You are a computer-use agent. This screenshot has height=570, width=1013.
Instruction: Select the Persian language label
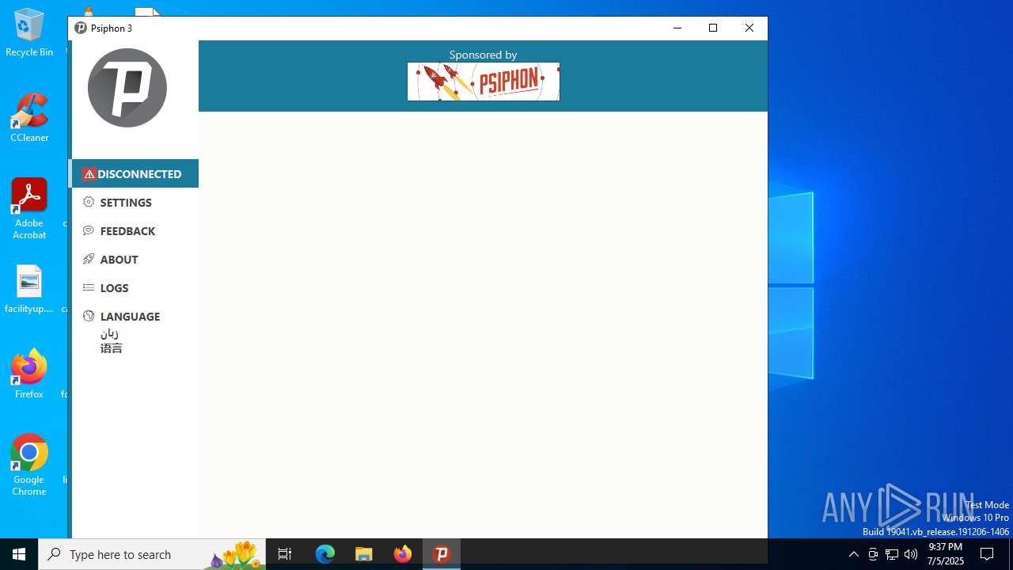109,333
